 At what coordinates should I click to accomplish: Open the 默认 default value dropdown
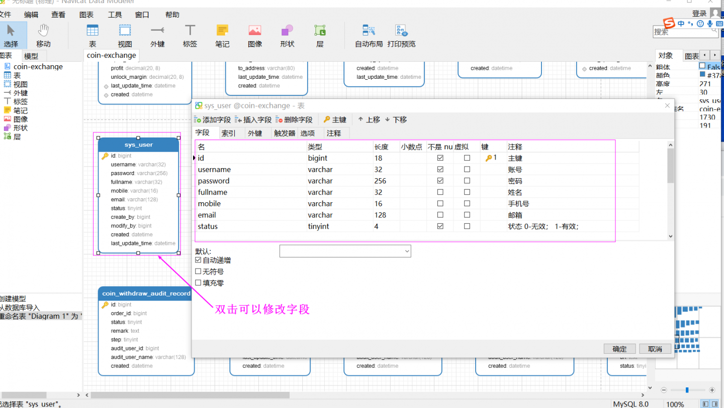coord(345,251)
